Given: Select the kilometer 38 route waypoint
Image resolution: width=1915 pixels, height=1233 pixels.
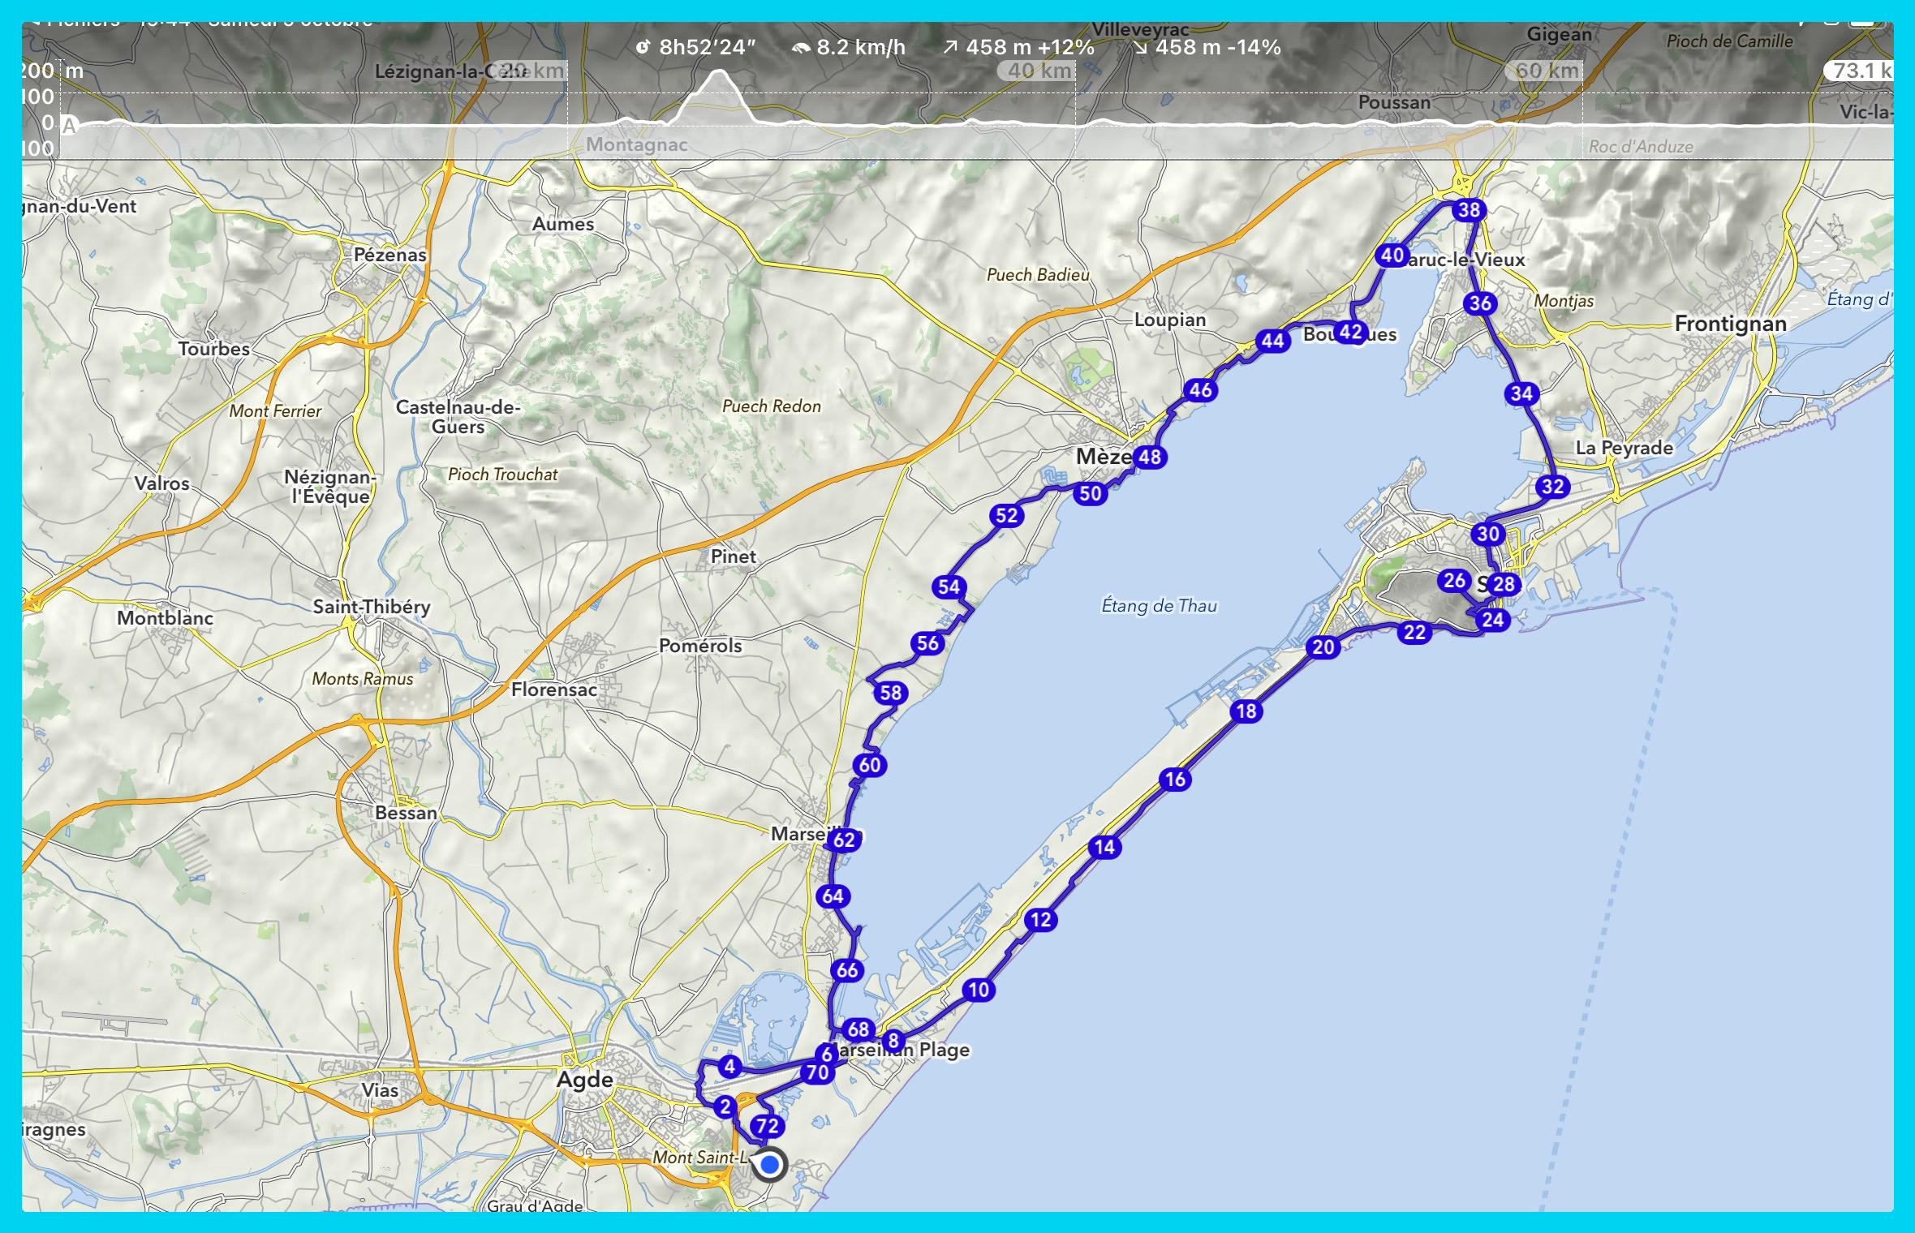Looking at the screenshot, I should 1469,211.
